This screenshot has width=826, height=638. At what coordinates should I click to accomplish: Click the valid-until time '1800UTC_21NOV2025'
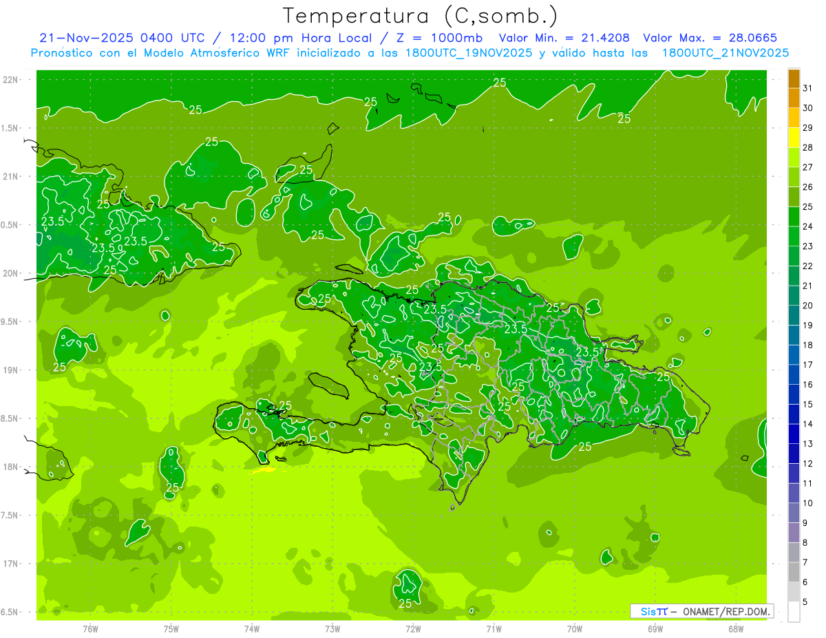click(726, 53)
